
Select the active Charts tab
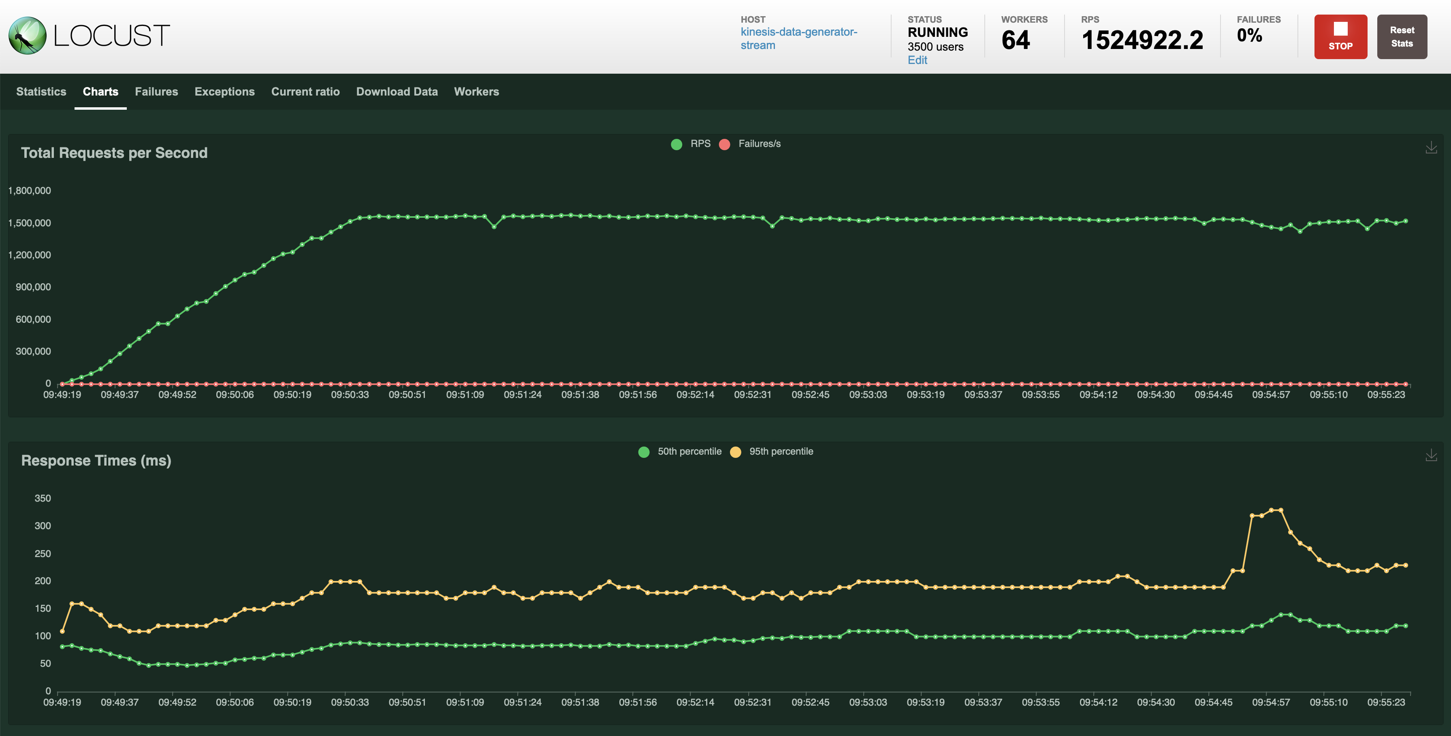(x=100, y=92)
